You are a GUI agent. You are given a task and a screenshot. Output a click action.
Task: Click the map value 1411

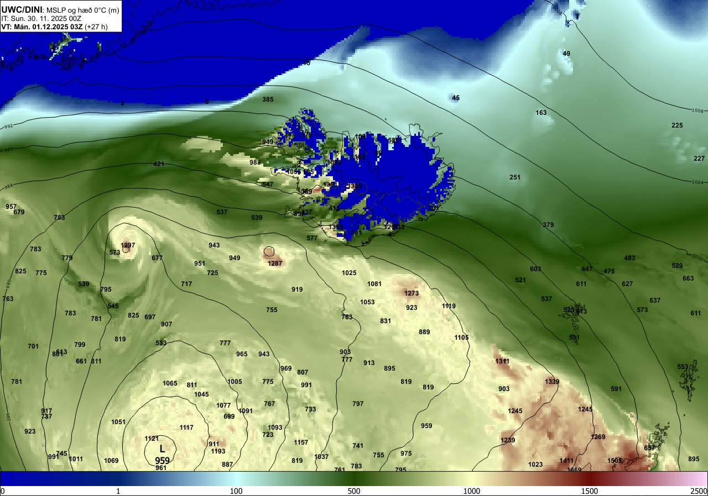566,461
